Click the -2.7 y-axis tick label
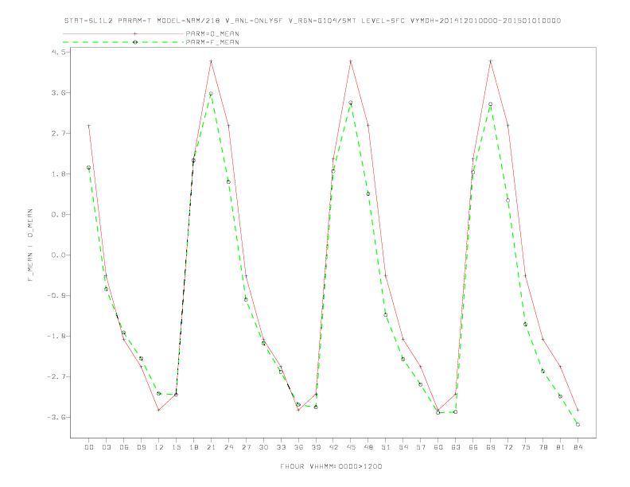The image size is (630, 487). tap(57, 377)
